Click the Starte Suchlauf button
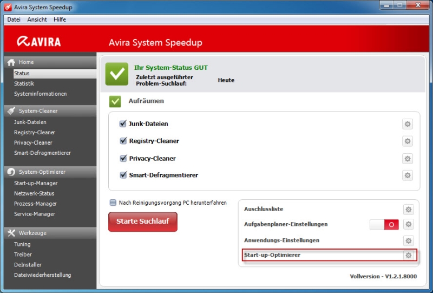Viewport: 433px width, 293px height. (x=143, y=222)
